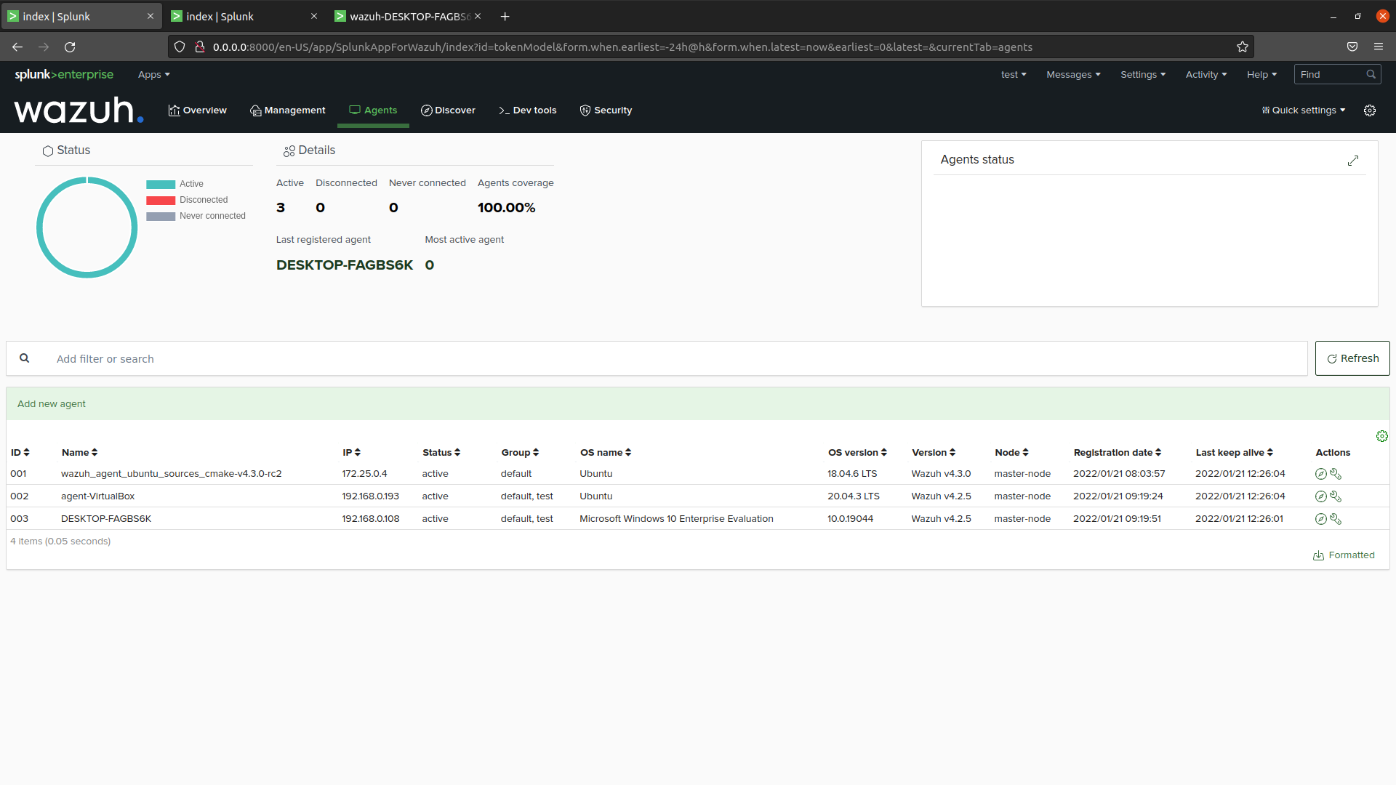Viewport: 1396px width, 785px height.
Task: Go to the Overview tab
Action: [198, 110]
